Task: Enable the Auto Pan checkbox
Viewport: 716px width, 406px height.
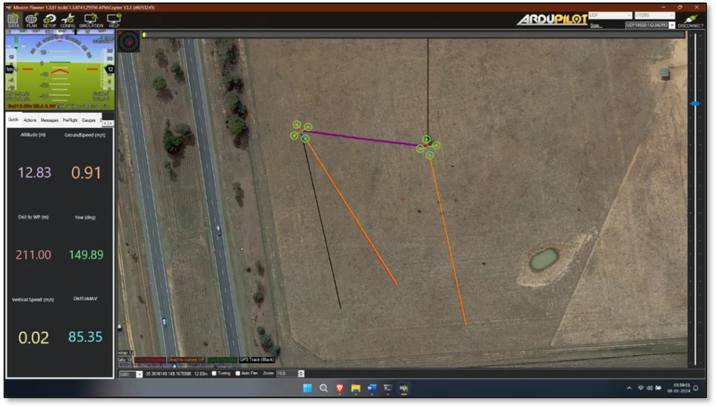Action: pyautogui.click(x=238, y=374)
